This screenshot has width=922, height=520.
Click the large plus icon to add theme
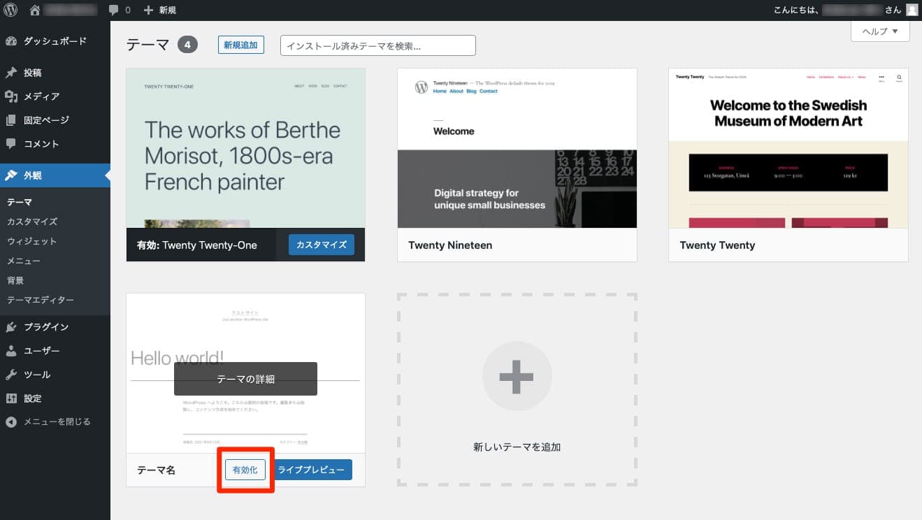(x=517, y=377)
